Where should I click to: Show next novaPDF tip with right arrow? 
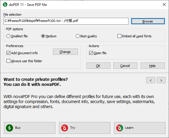pos(161,80)
